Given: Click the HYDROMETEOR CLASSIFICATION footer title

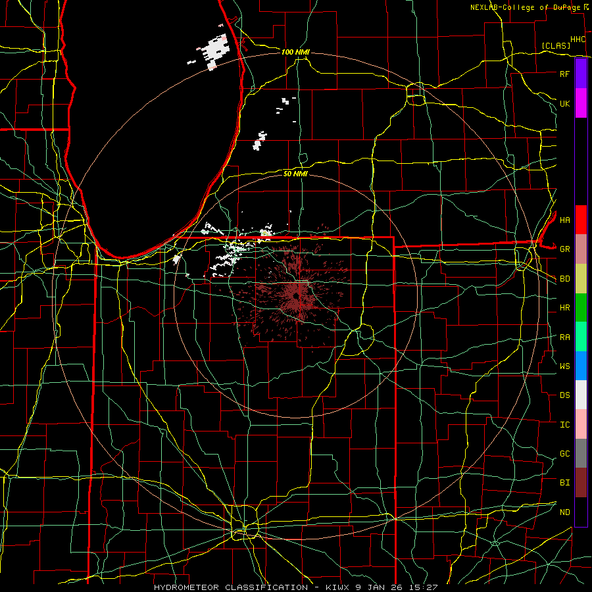Looking at the screenshot, I should (x=231, y=587).
